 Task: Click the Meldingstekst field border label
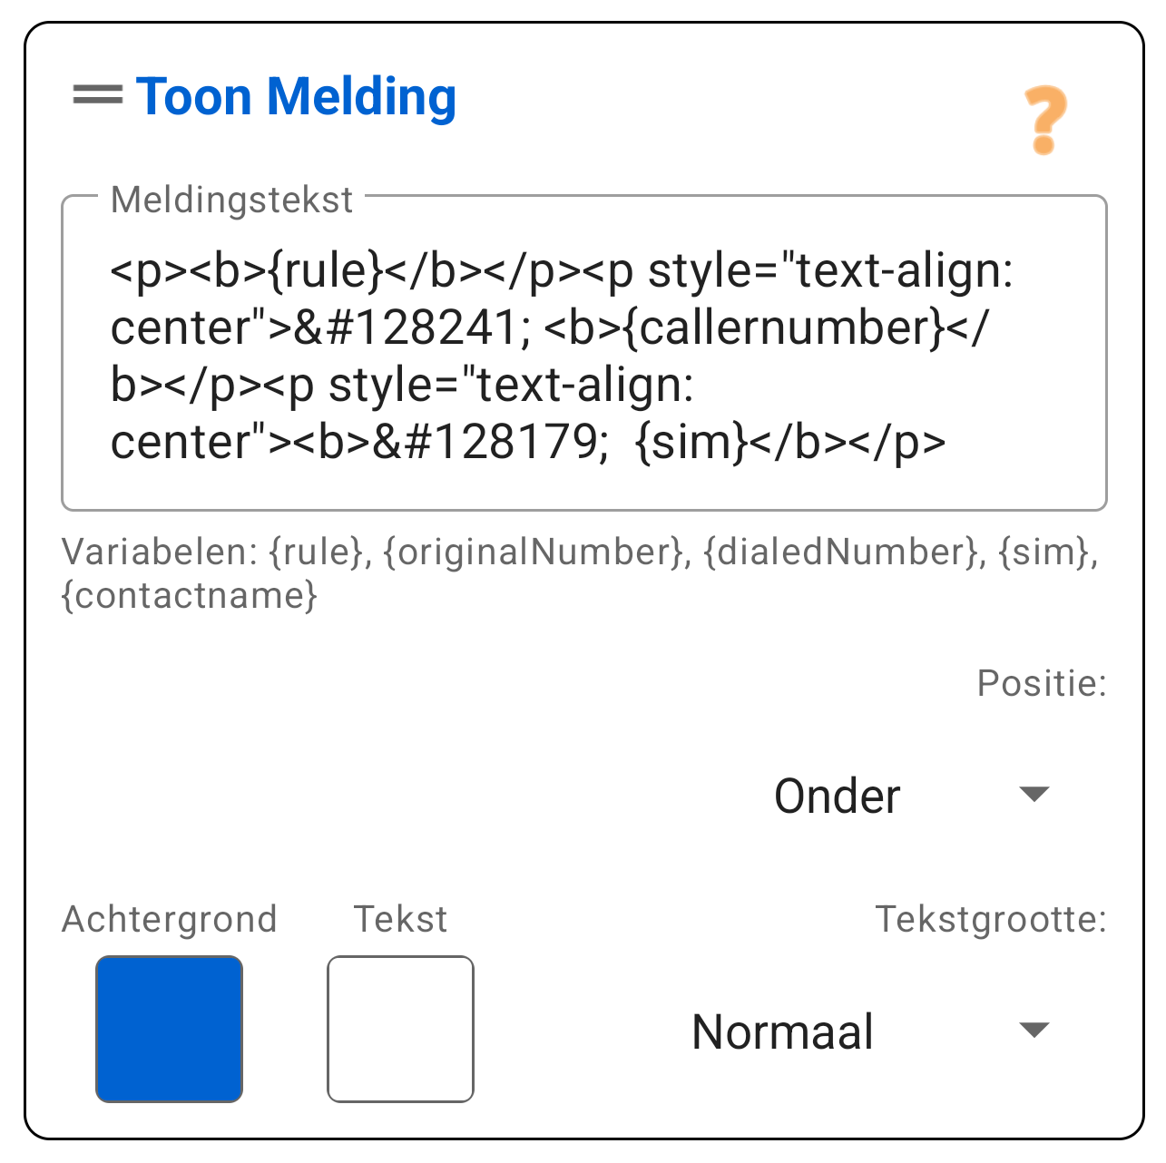coord(230,200)
